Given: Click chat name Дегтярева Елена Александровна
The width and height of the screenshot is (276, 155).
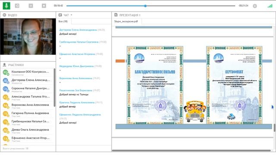Looking at the screenshot, I should pos(78,30).
